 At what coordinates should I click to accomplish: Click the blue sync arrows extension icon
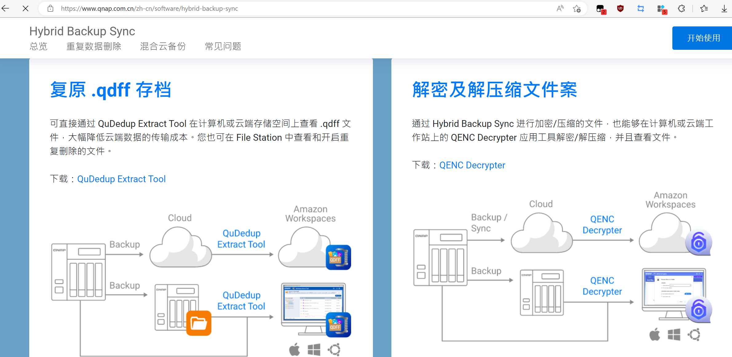pos(641,9)
